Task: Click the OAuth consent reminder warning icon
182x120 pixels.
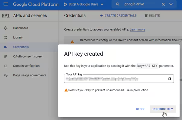Action: click(x=72, y=42)
